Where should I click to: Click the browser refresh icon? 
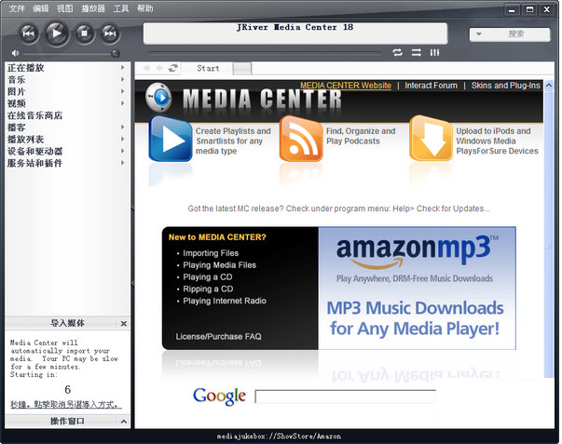[x=173, y=68]
